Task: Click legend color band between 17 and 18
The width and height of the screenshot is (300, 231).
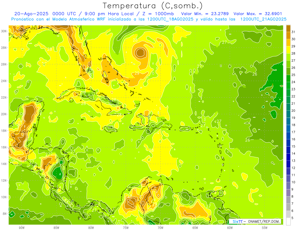Action: tap(288, 128)
